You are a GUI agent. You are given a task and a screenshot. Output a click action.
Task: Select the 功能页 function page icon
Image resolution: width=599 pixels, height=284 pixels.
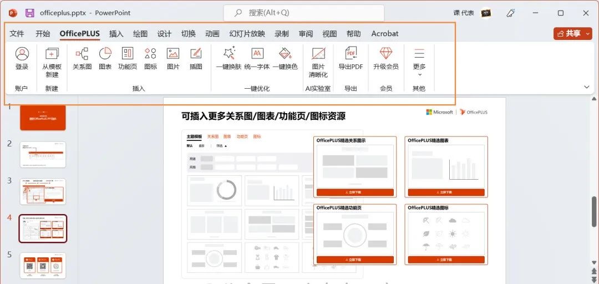tap(128, 59)
